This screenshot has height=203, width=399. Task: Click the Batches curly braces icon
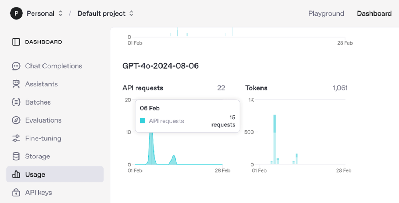[x=16, y=102]
